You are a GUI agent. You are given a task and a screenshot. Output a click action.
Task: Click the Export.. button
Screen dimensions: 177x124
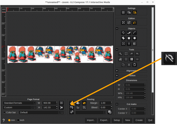click(x=104, y=120)
